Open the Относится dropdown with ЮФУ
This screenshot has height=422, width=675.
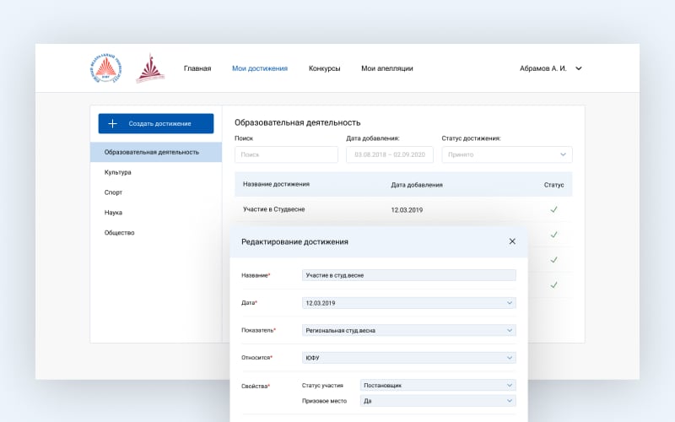409,358
